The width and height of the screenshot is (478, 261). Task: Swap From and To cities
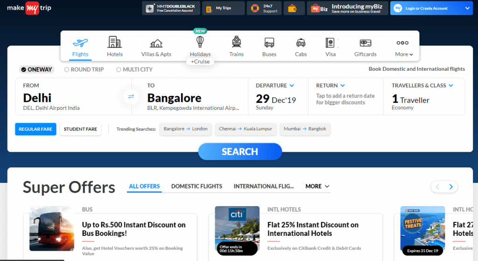131,97
